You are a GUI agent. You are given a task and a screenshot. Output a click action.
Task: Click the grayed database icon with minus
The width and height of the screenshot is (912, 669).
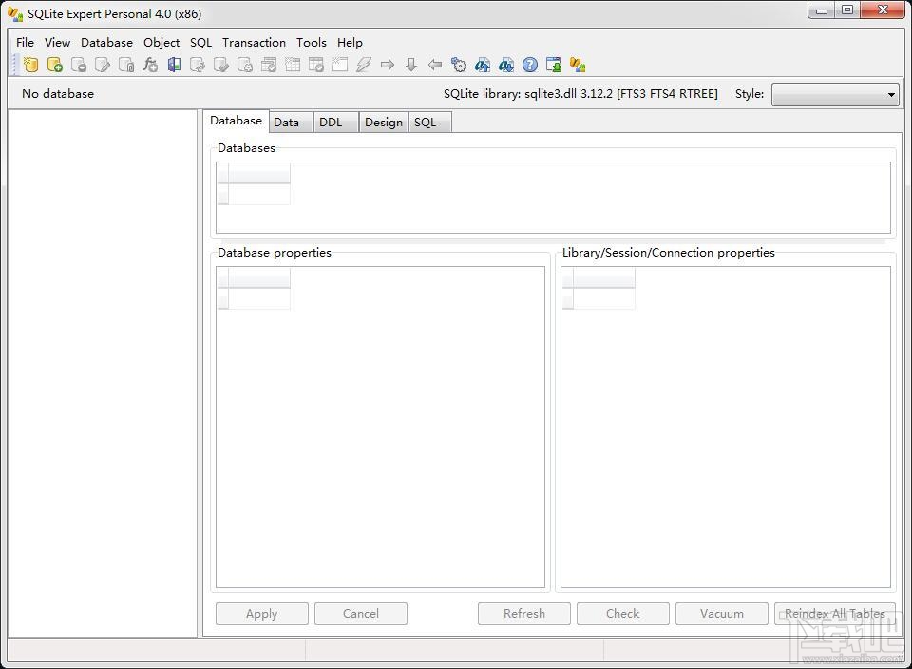[x=79, y=65]
